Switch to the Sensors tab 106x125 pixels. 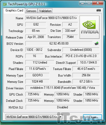[31, 11]
